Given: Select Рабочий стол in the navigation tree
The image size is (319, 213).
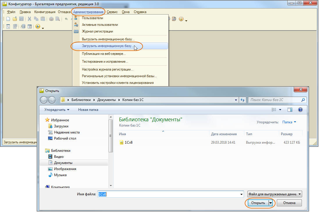Looking at the screenshot, I should tap(65, 138).
